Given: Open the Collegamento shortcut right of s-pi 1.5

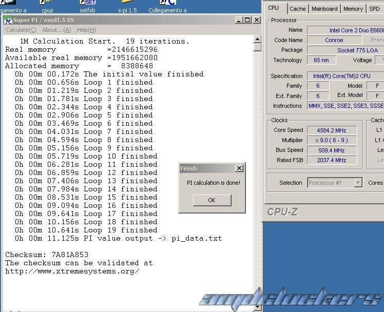Looking at the screenshot, I should (x=167, y=6).
